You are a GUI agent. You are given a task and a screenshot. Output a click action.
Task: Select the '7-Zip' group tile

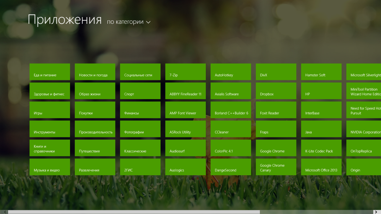[x=185, y=72]
